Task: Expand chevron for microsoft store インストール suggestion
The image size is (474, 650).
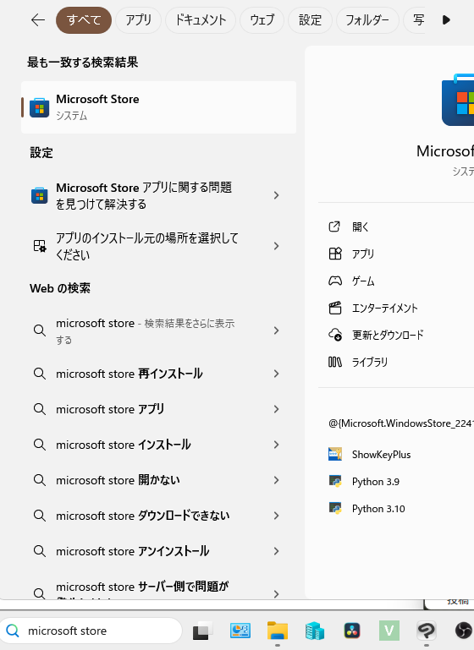Action: tap(277, 445)
